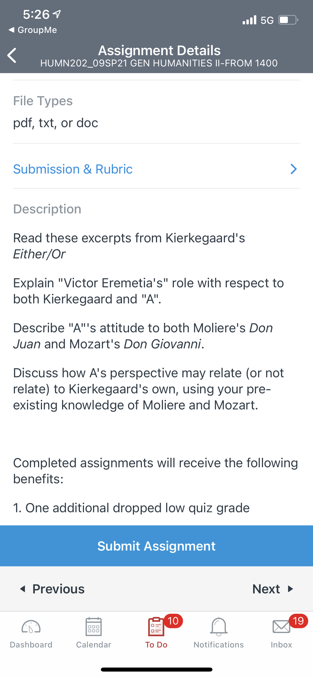The height and width of the screenshot is (678, 313).
Task: Open the Dashboard gauge icon
Action: 31,627
